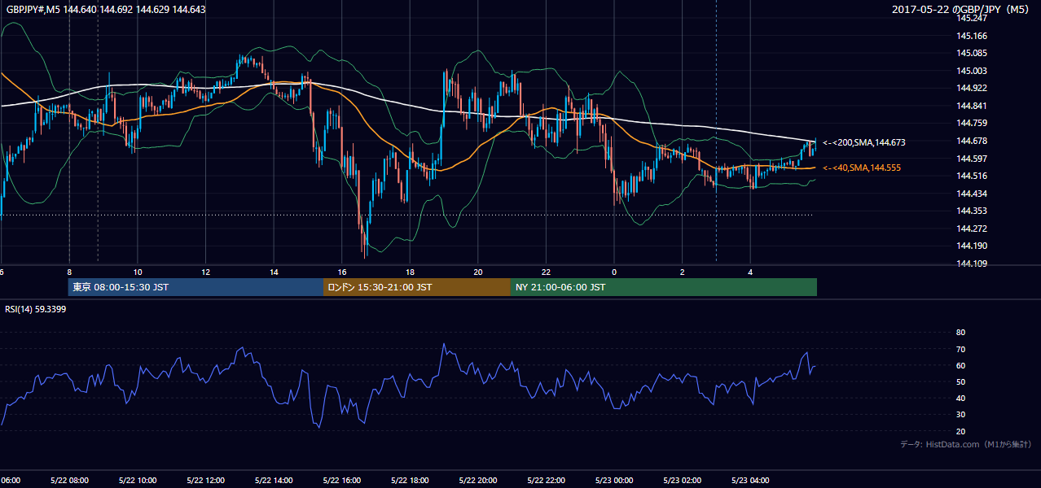This screenshot has height=488, width=1041.
Task: Click RSI scale value 50
Action: click(x=960, y=381)
